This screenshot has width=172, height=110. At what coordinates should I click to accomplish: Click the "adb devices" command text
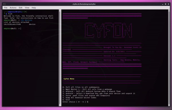point(26,20)
